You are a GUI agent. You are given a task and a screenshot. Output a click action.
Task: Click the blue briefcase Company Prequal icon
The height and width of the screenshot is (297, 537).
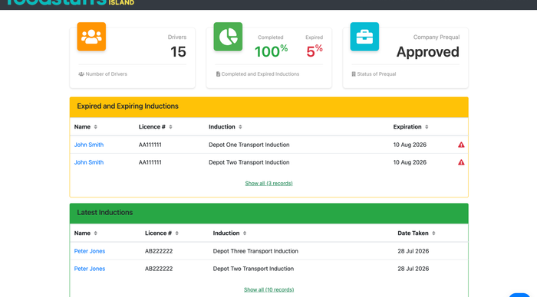pos(364,37)
